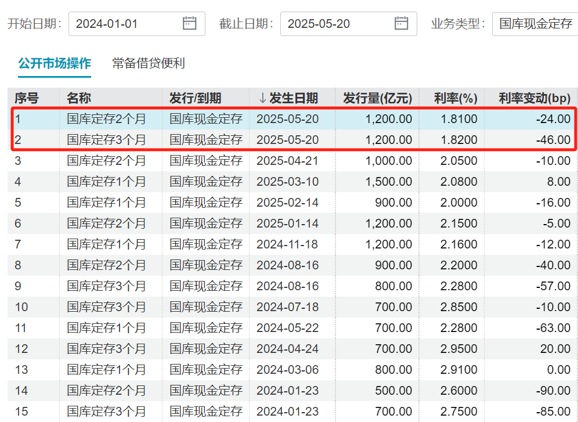Select row 2 rate cell 1.8200
The image size is (578, 422).
coord(458,140)
